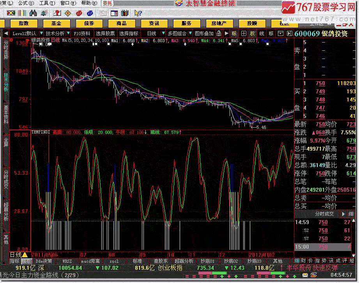Open the 窗口 menu
Screen dimensions: 359x283
pos(68,3)
